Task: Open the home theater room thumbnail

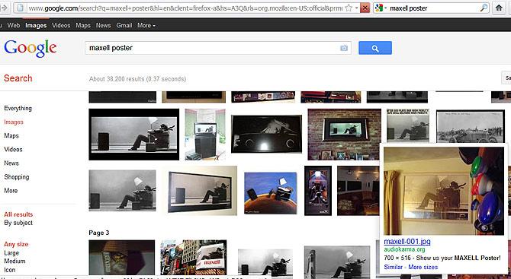Action: 358,191
